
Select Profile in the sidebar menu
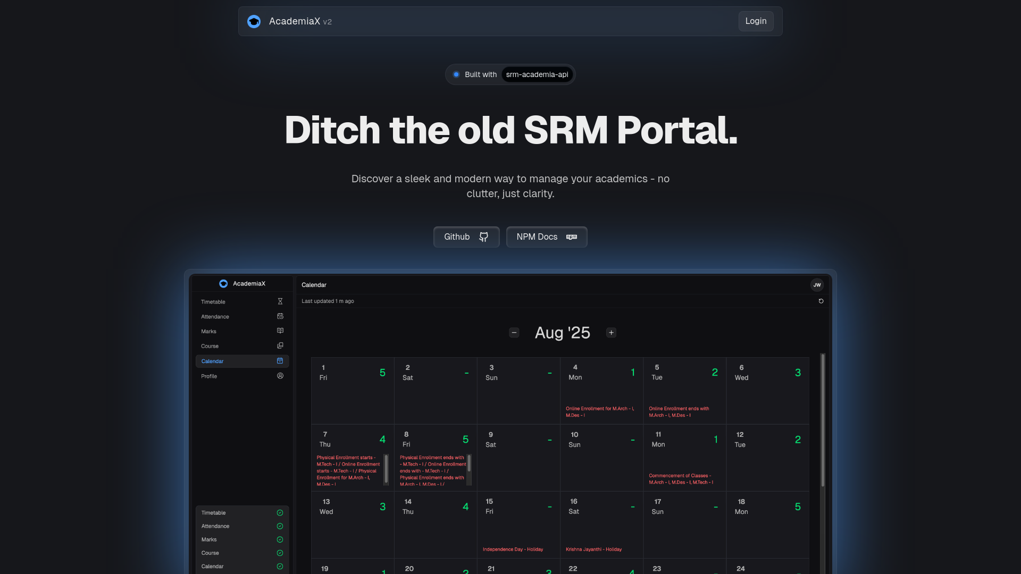point(242,376)
